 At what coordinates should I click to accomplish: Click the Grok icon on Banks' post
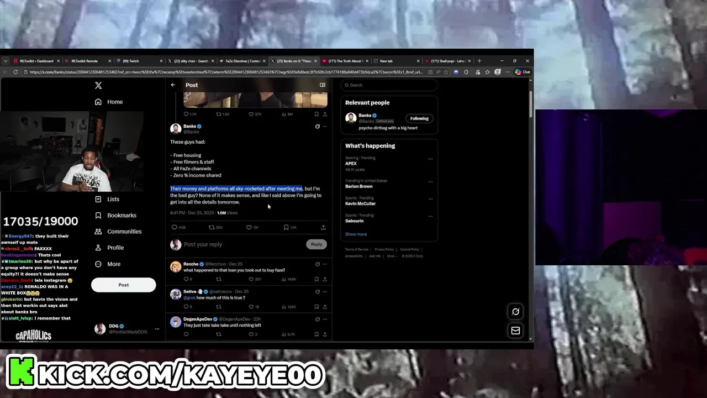pyautogui.click(x=317, y=127)
